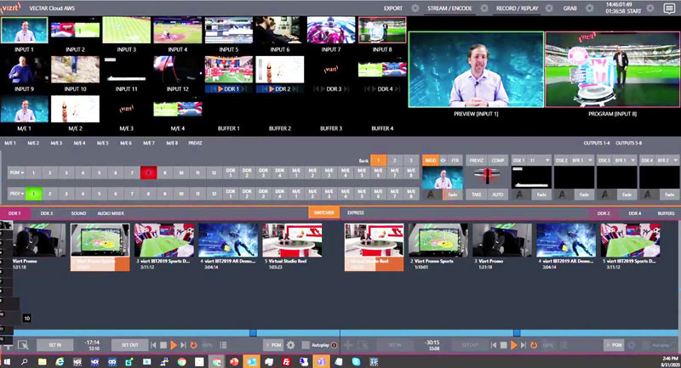Image resolution: width=681 pixels, height=368 pixels.
Task: Open the notifications message icon at top right
Action: pyautogui.click(x=669, y=8)
